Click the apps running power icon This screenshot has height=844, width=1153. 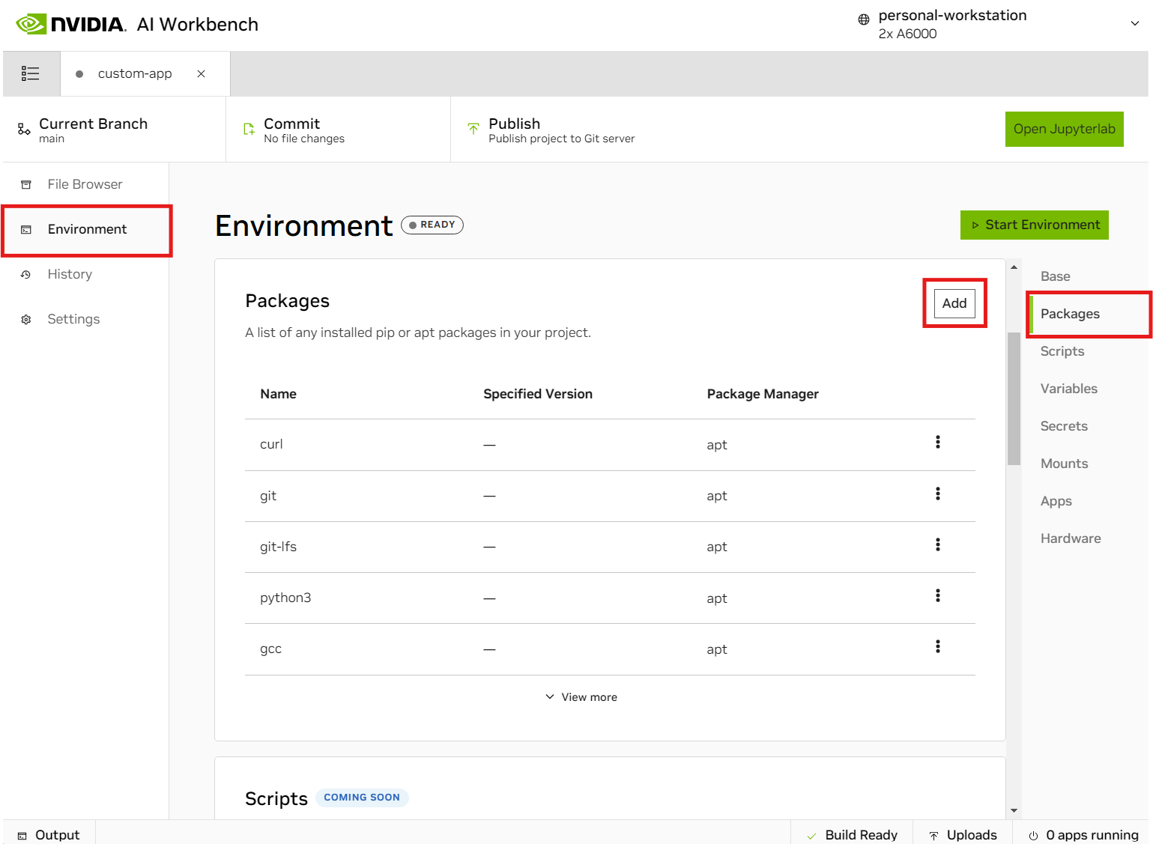point(1033,836)
